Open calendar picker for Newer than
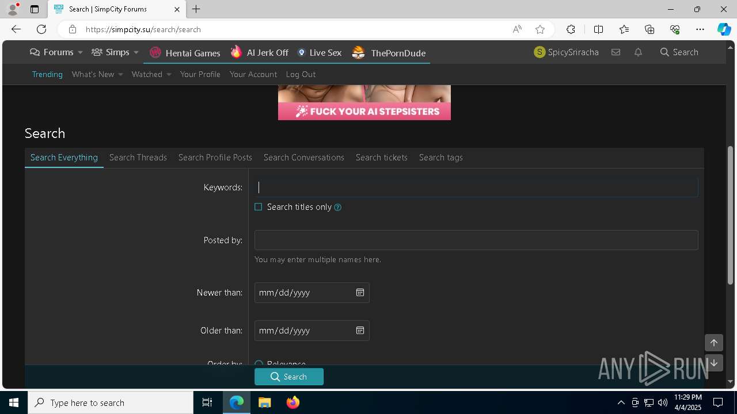Viewport: 737px width, 414px height. click(360, 293)
